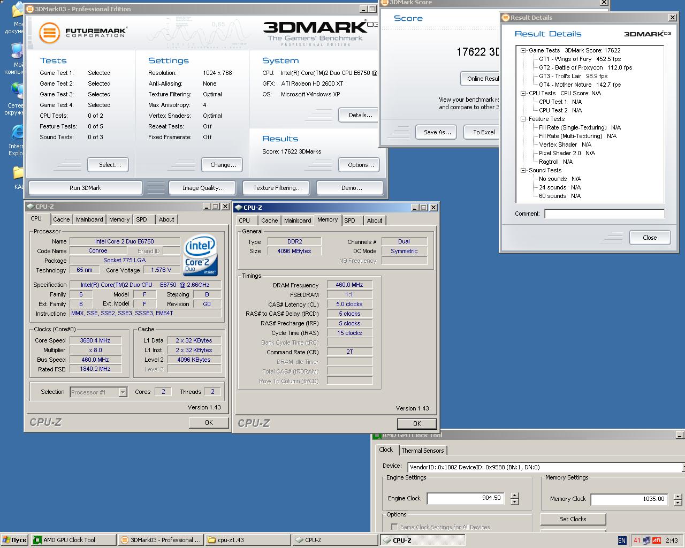
Task: Switch to AMD GPU Clock Tool taskbar item
Action: pyautogui.click(x=73, y=540)
